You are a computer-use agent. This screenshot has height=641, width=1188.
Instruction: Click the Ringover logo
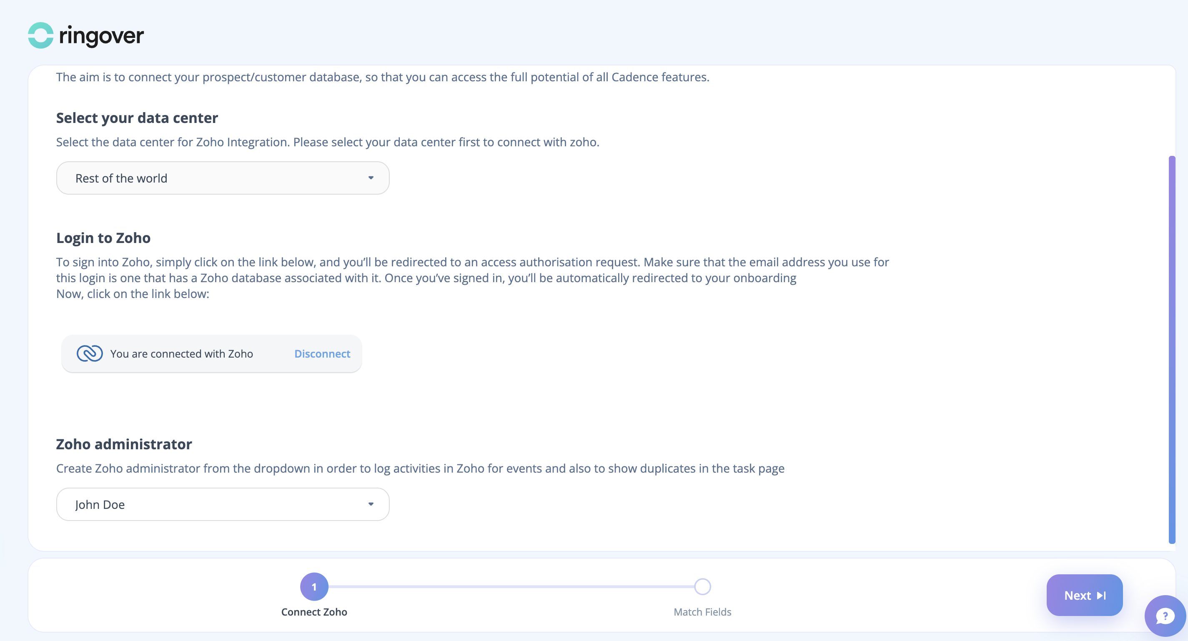(86, 35)
